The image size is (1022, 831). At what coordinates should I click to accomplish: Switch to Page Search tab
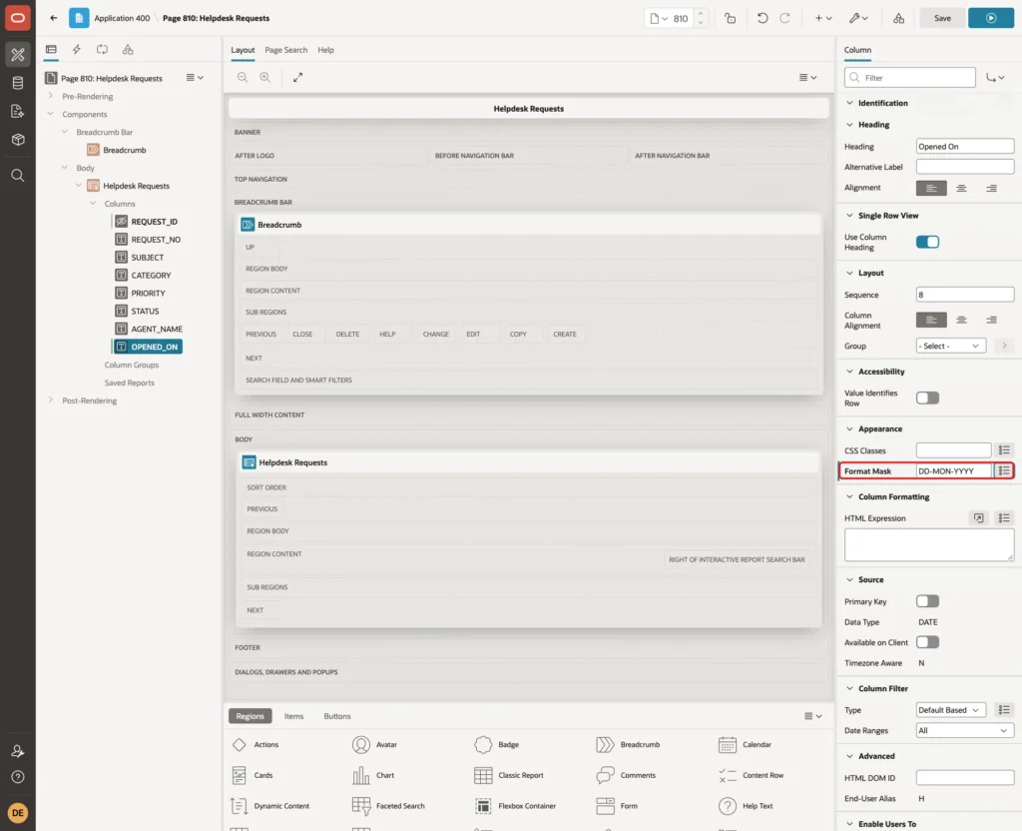[285, 50]
